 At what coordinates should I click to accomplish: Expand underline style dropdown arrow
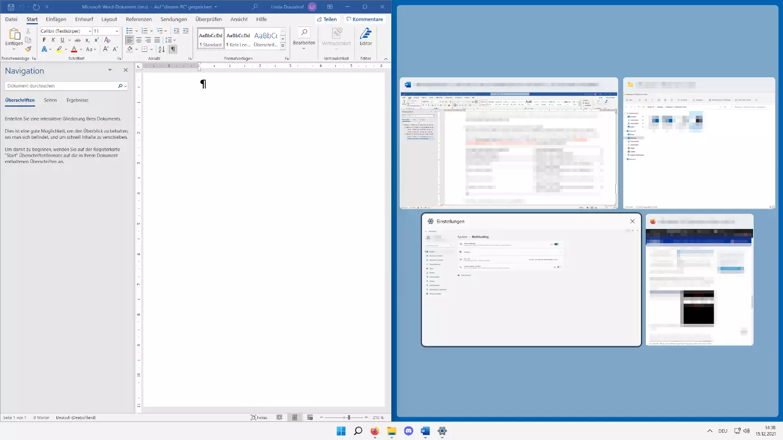click(69, 40)
